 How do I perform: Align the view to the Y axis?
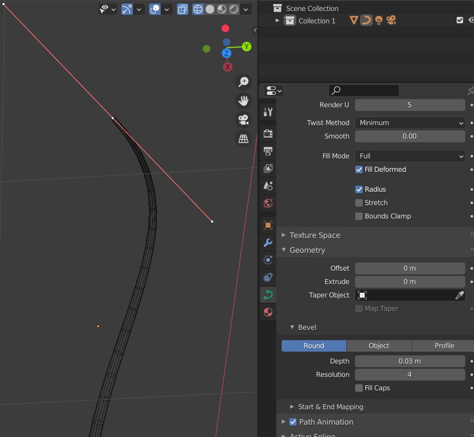[x=246, y=47]
